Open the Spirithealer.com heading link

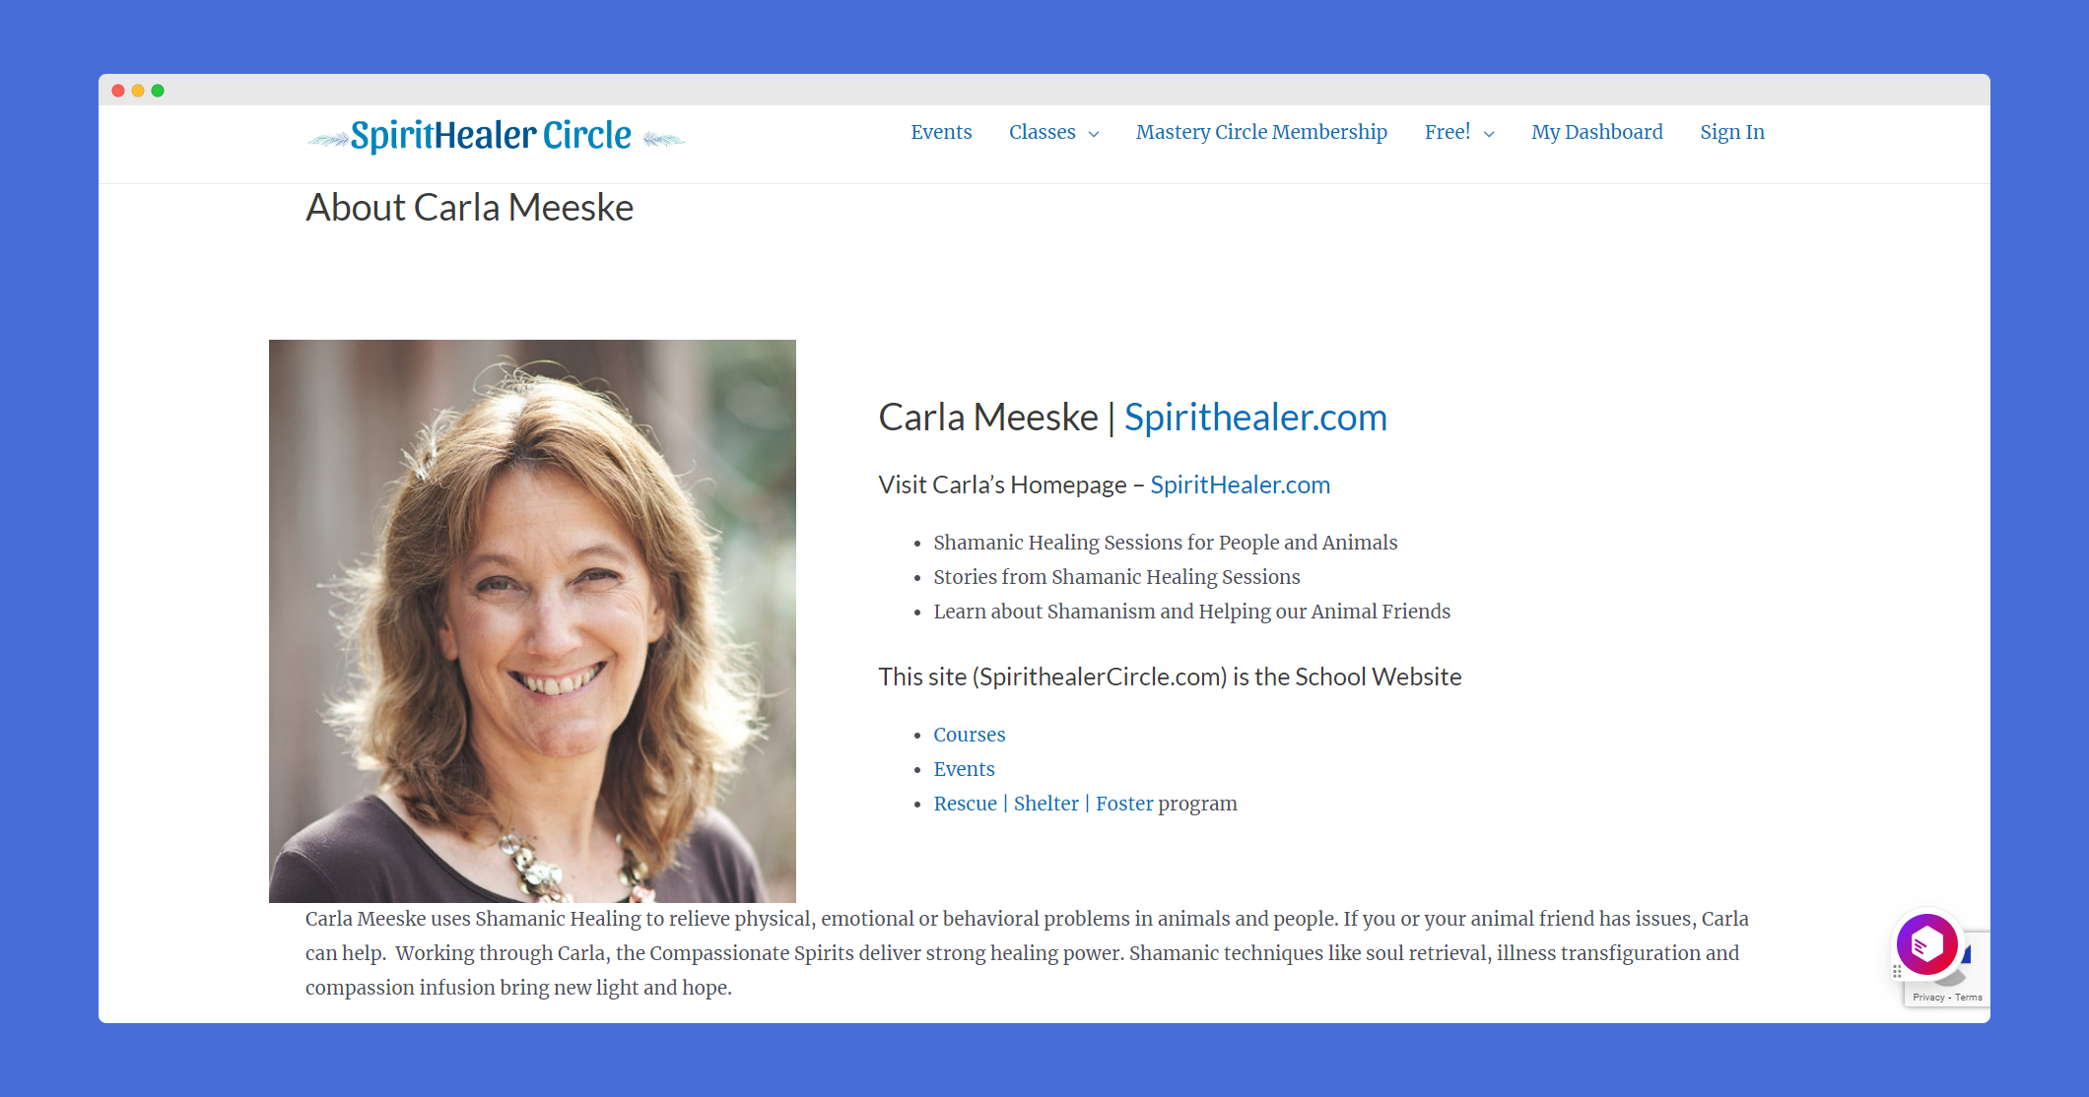point(1255,418)
